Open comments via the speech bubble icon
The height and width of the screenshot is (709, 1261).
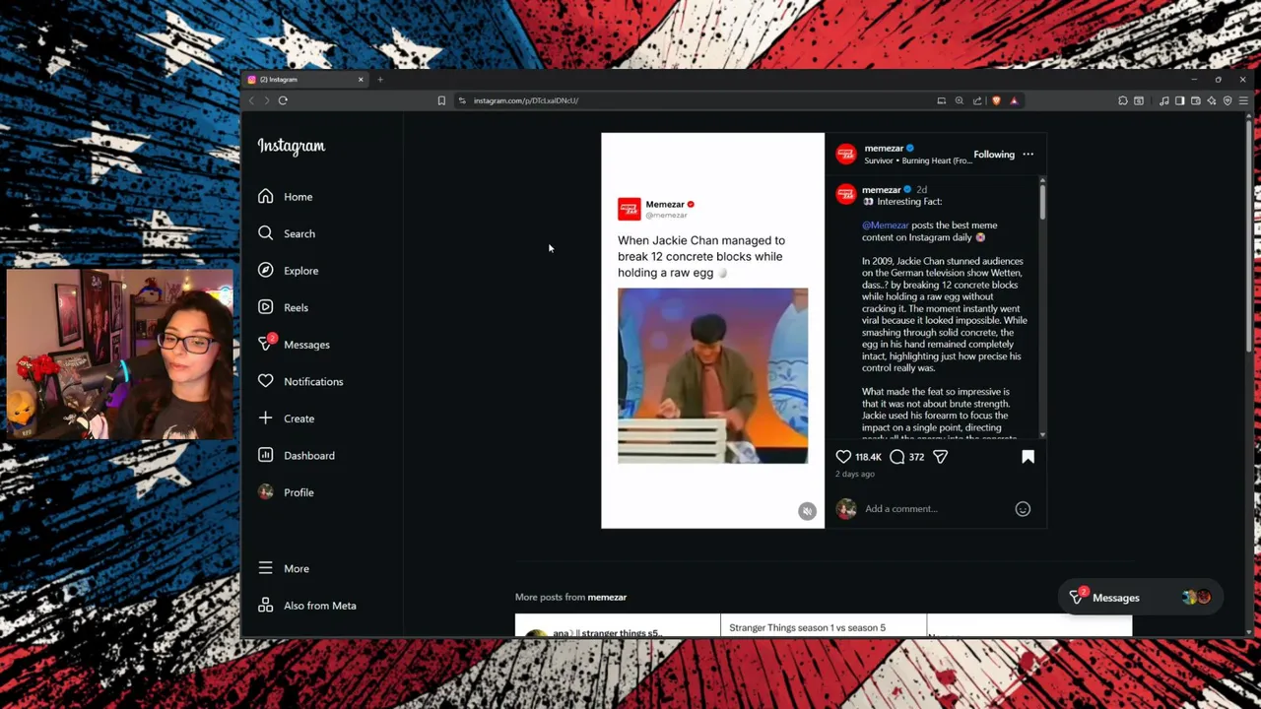[896, 457]
